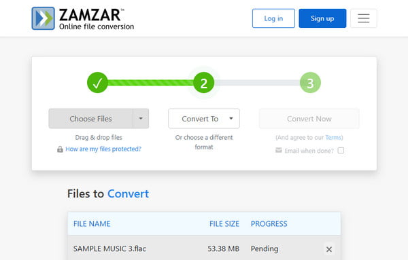Image resolution: width=408 pixels, height=260 pixels.
Task: Click the Choose Files button
Action: click(90, 119)
